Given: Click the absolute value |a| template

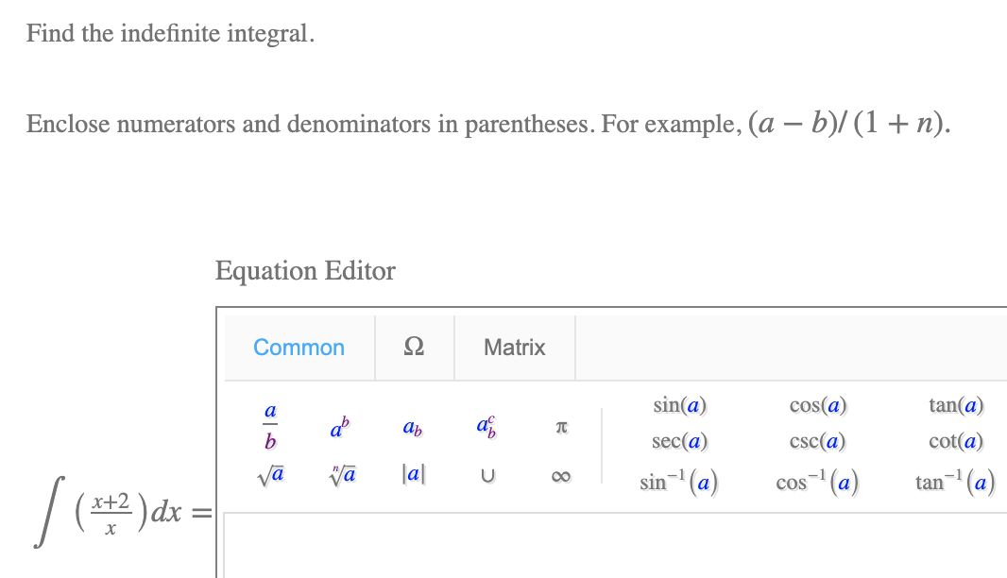Looking at the screenshot, I should (x=413, y=473).
